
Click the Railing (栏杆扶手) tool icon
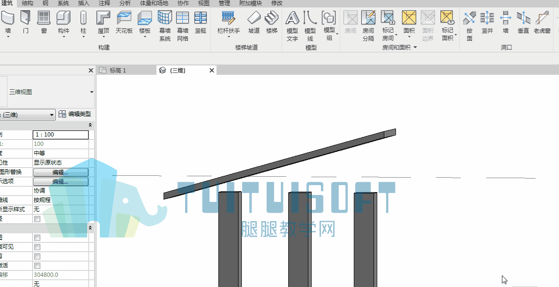[229, 17]
